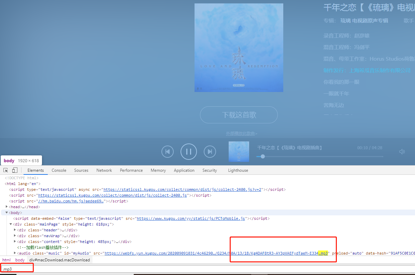This screenshot has height=275, width=415.
Task: Click the player bar song title text
Action: pos(290,148)
